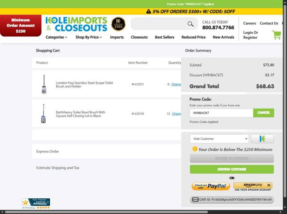Image resolution: width=287 pixels, height=214 pixels.
Task: Open the New Arrivals page
Action: coord(223,37)
